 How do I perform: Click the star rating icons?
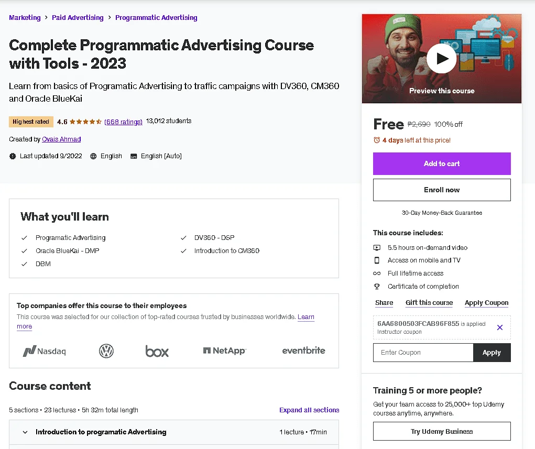pyautogui.click(x=85, y=122)
